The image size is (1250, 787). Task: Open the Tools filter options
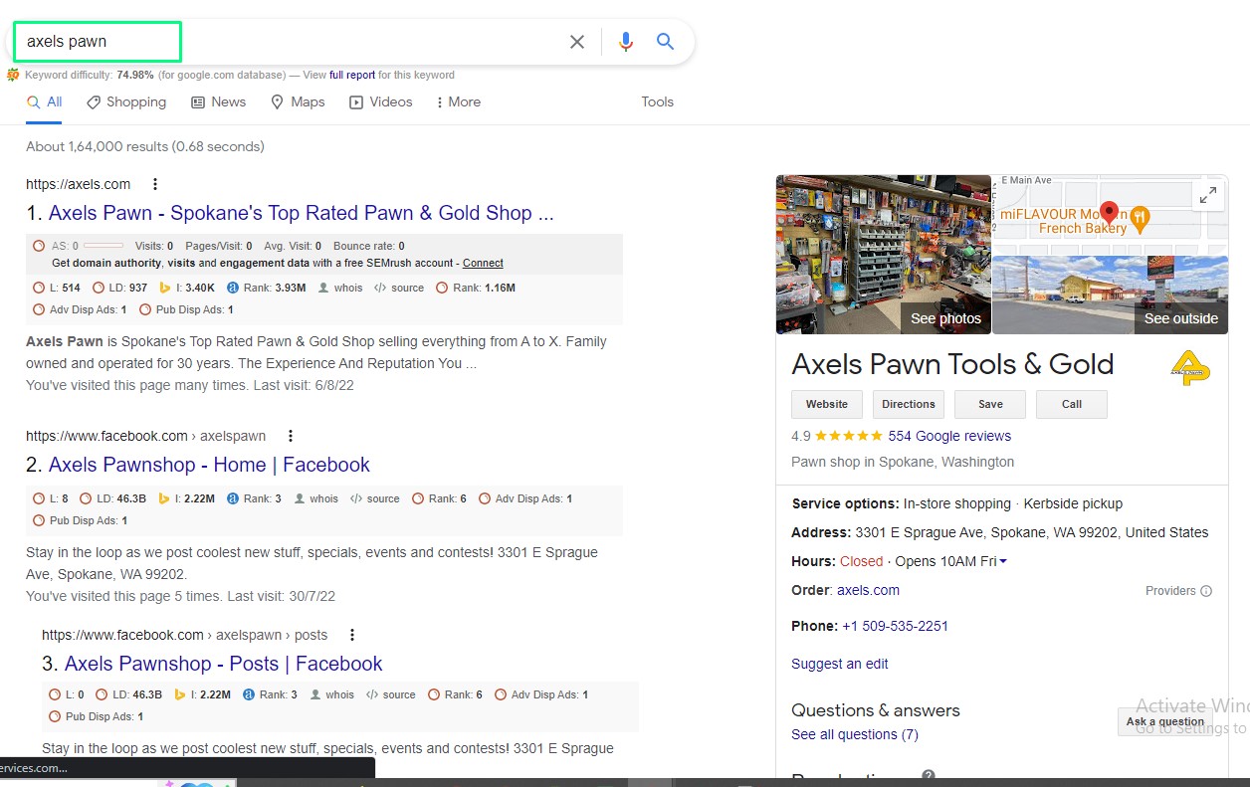click(657, 101)
